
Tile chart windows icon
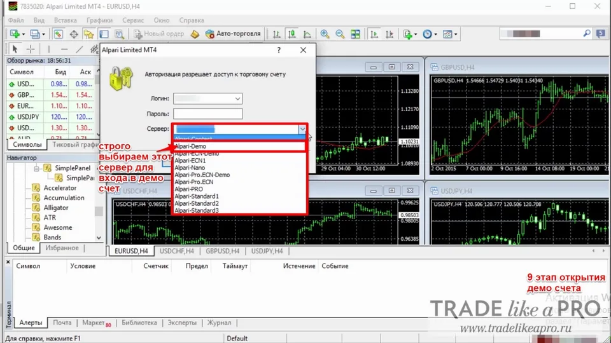pyautogui.click(x=355, y=34)
